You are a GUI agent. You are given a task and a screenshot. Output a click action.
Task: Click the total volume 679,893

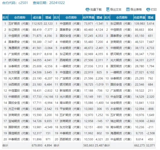click(37, 145)
